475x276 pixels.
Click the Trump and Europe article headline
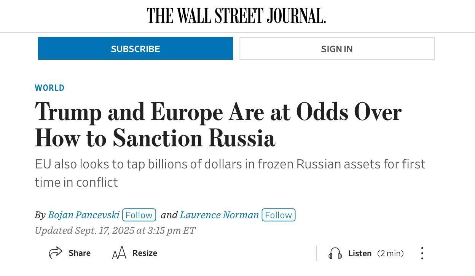[218, 125]
